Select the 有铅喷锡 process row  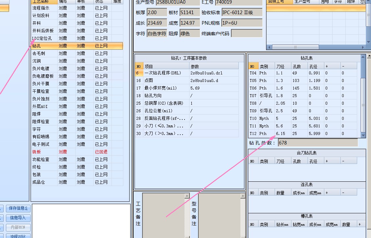pos(77,137)
